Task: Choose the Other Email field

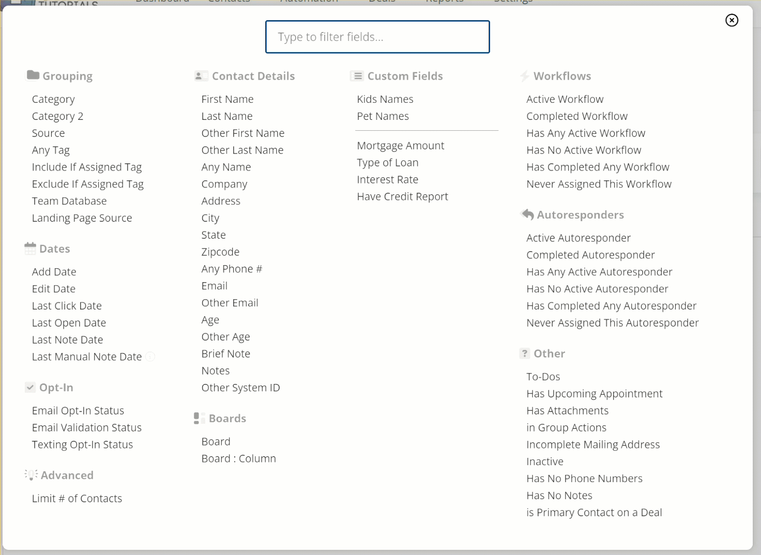Action: click(x=230, y=303)
